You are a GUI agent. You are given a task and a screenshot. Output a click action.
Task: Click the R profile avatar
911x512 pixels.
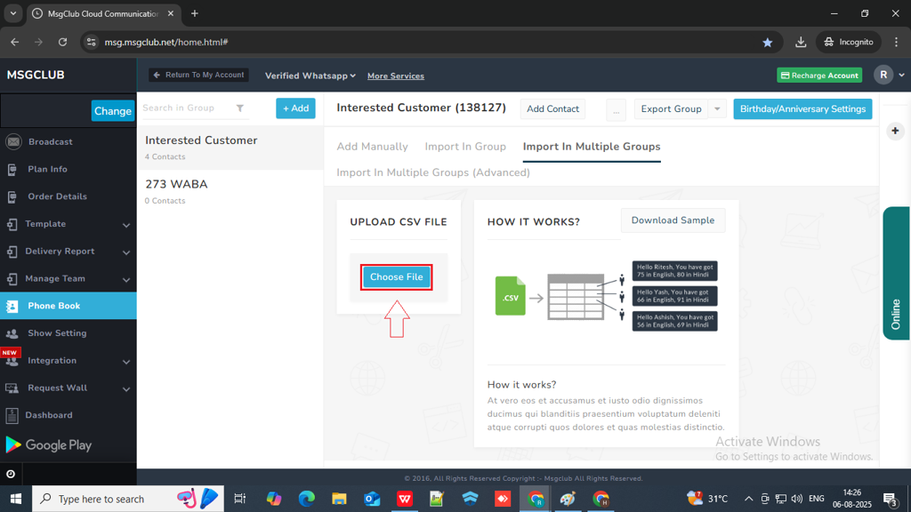point(883,75)
